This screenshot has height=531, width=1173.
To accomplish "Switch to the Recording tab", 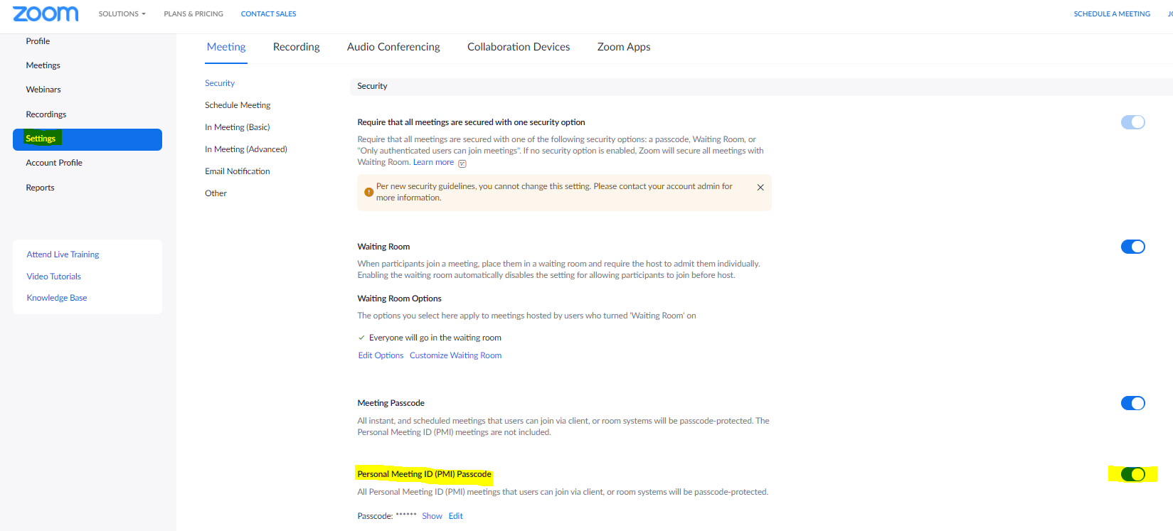I will point(297,47).
